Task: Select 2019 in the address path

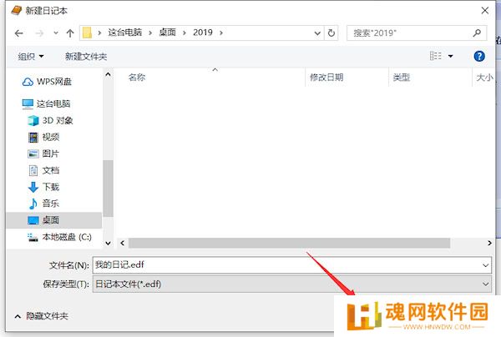Action: click(203, 33)
